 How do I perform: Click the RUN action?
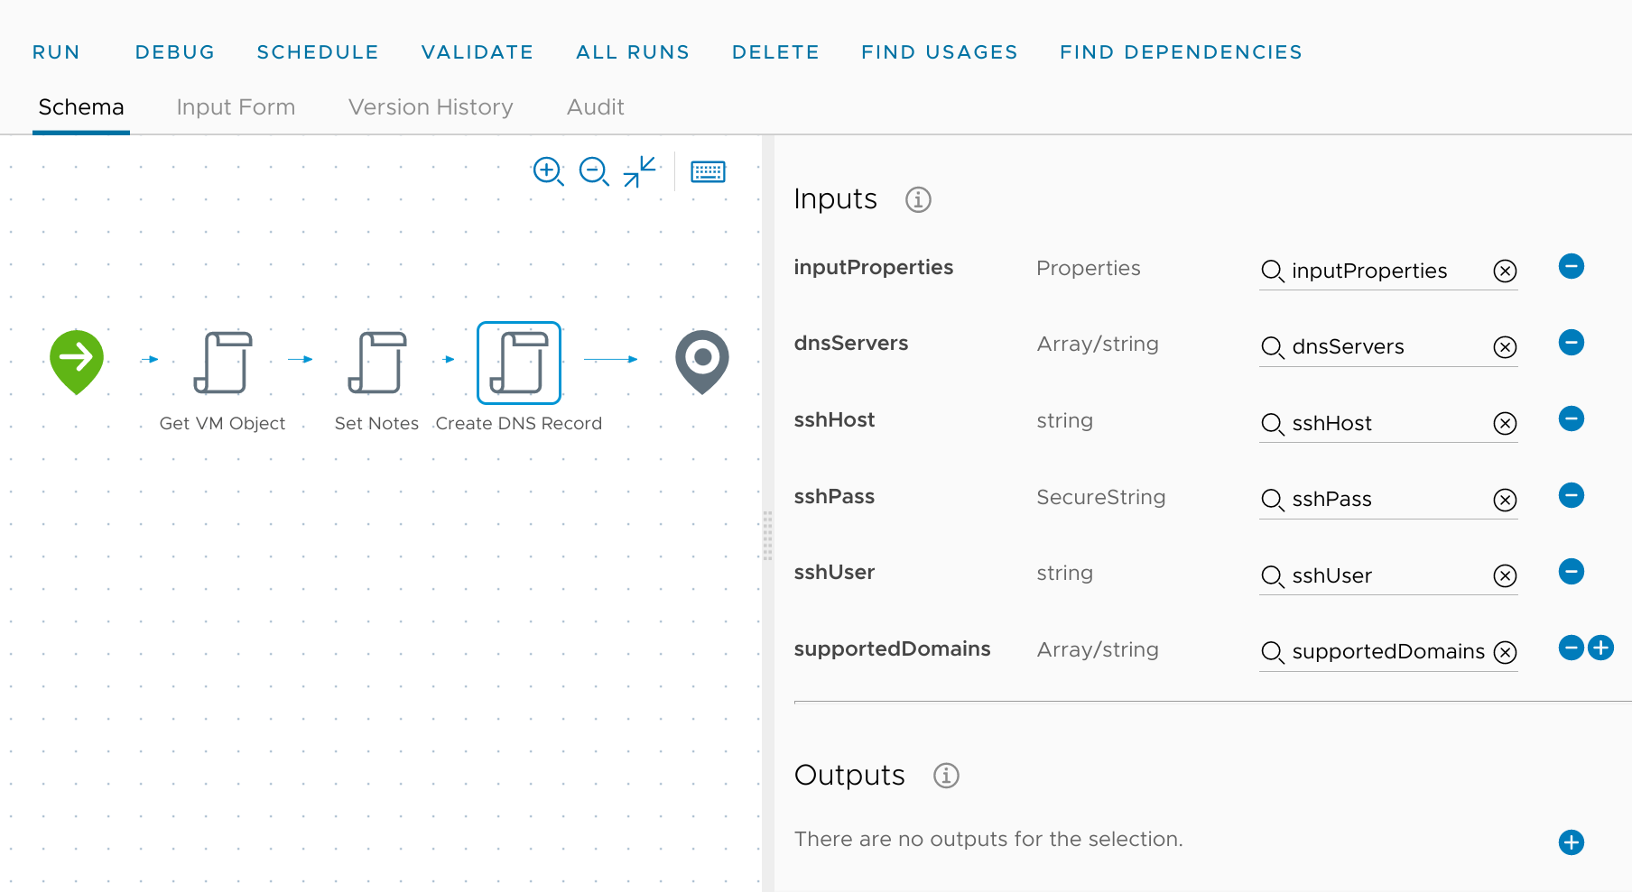[x=56, y=52]
